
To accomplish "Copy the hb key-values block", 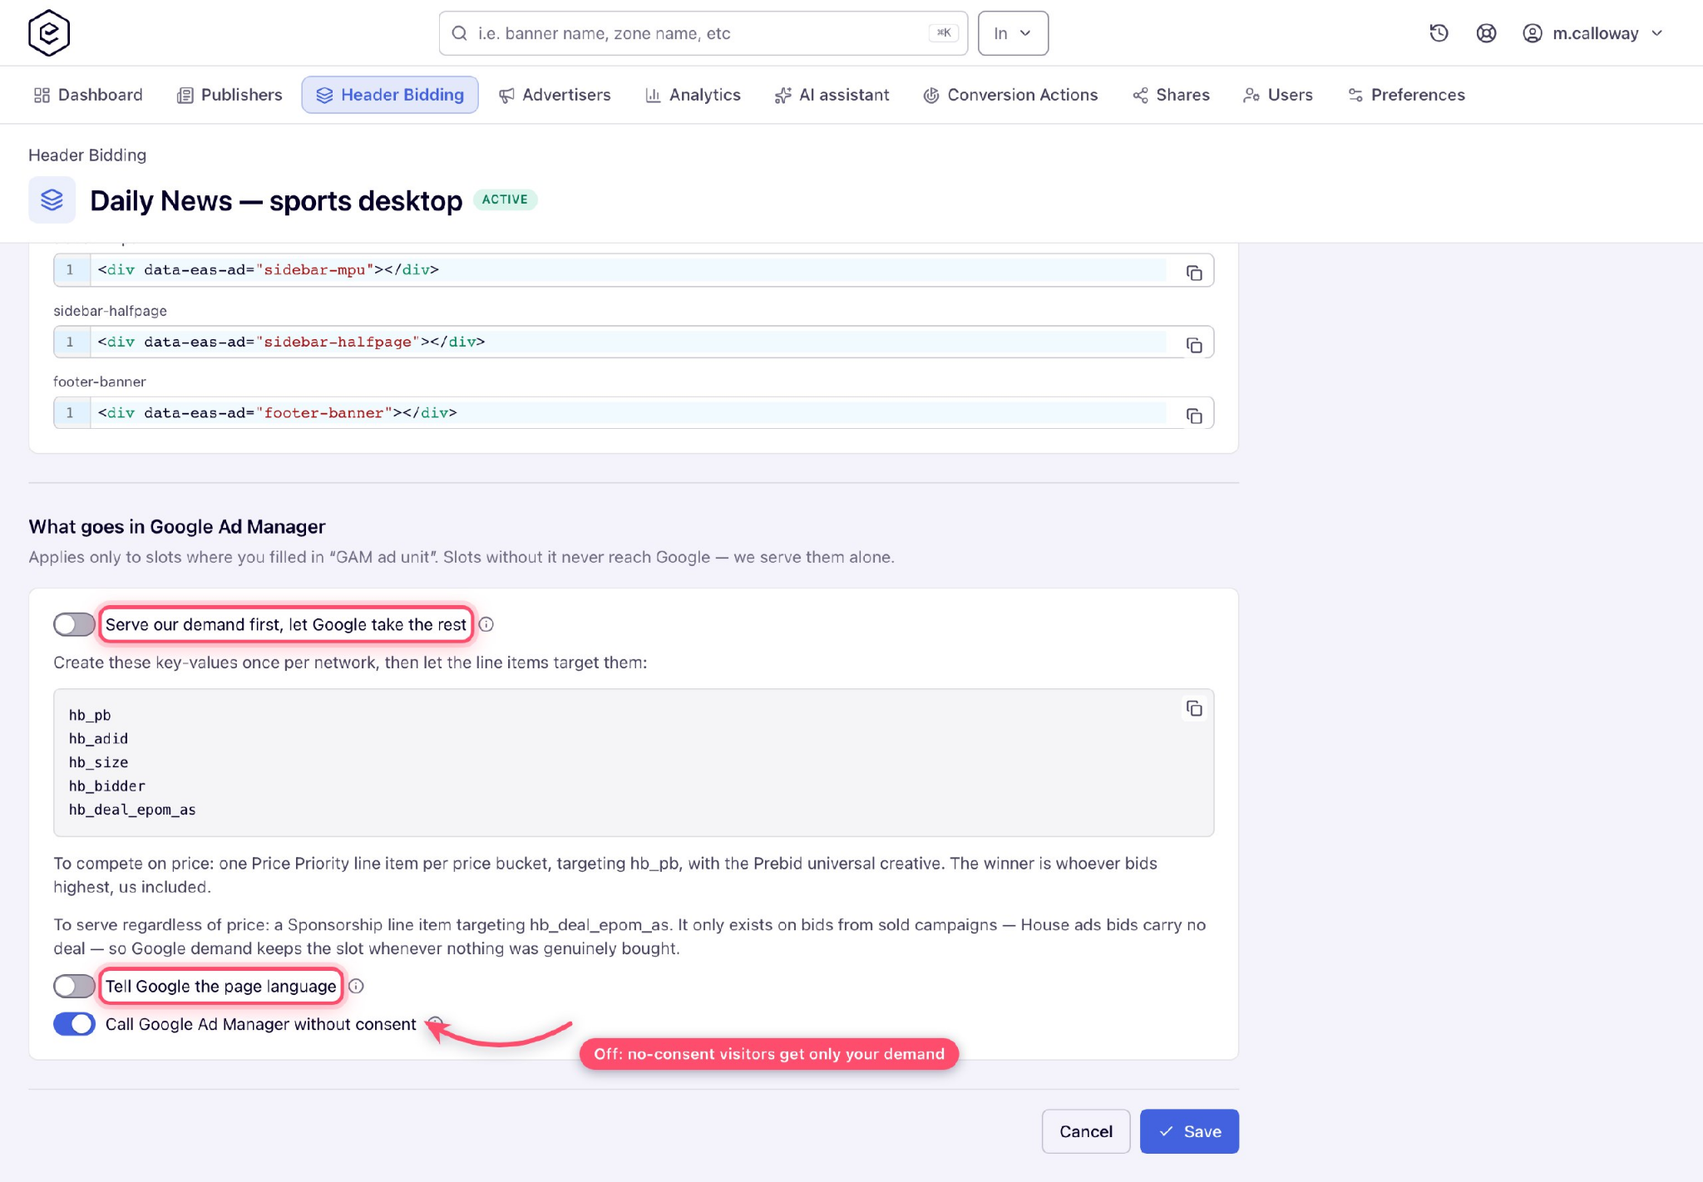I will pos(1194,708).
